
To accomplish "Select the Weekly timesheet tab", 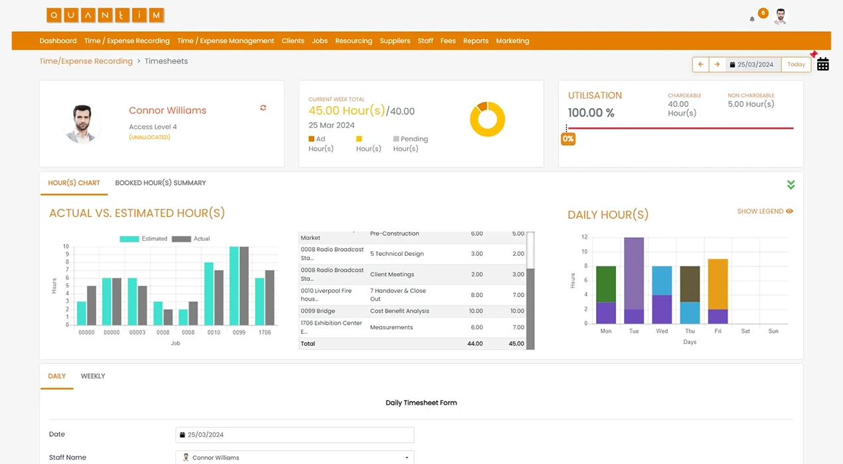I will point(93,376).
